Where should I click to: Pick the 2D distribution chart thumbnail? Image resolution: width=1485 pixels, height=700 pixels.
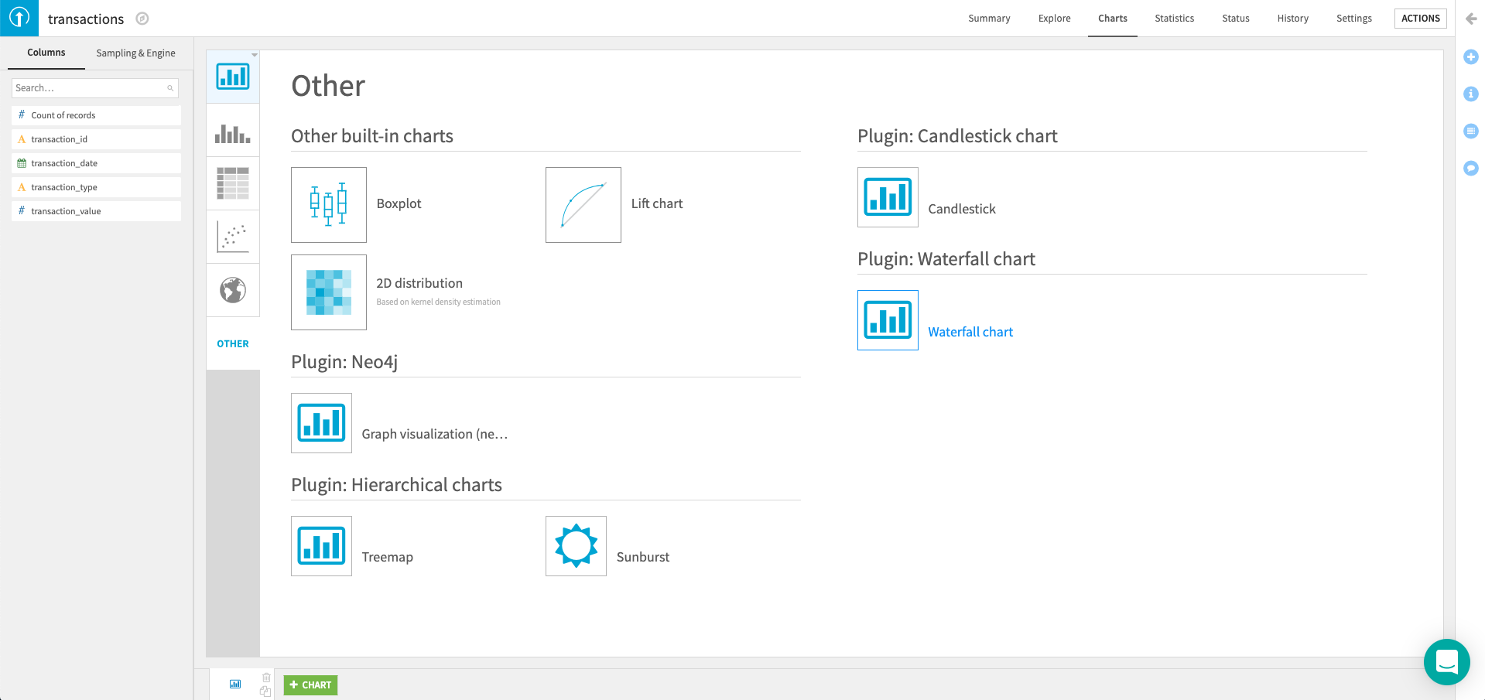tap(328, 292)
